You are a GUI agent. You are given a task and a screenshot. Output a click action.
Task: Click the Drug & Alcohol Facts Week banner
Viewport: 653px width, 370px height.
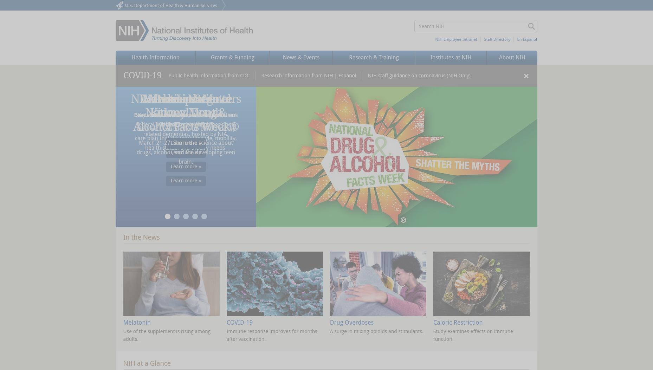click(x=396, y=157)
